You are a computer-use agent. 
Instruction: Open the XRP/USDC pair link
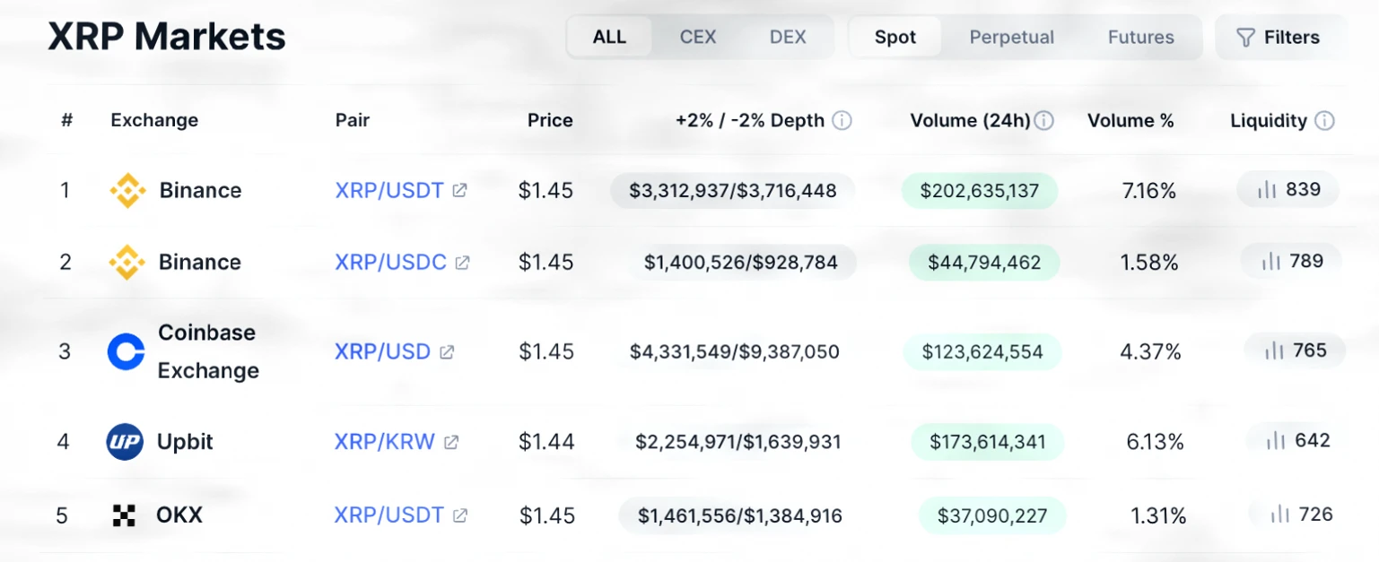pos(389,262)
